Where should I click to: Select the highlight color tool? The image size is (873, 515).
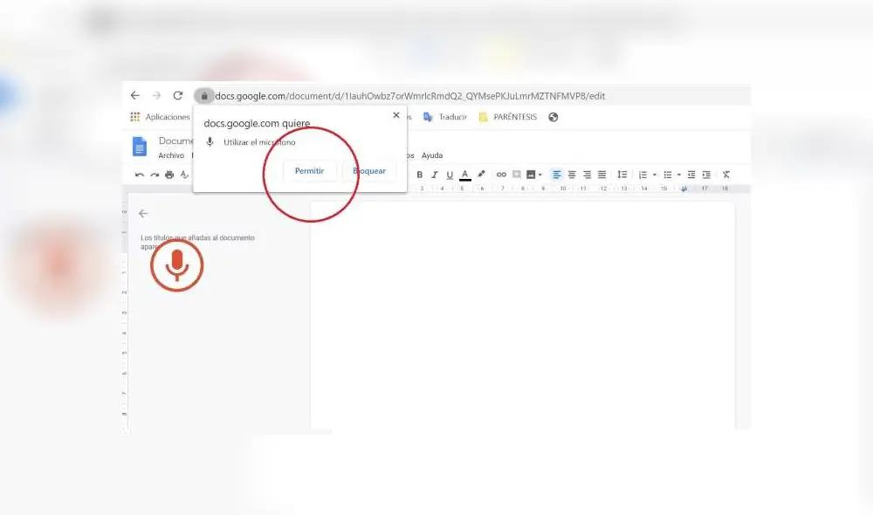[x=480, y=175]
